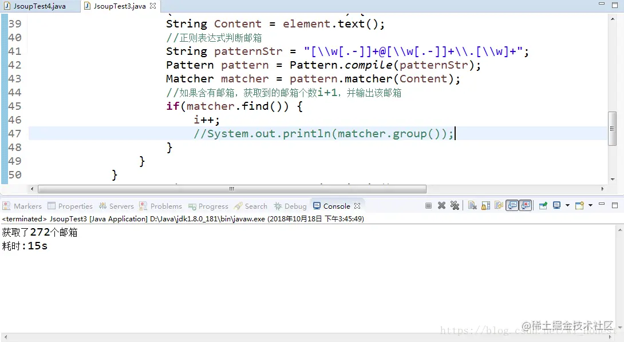Open the Properties view tab
The image size is (624, 342).
click(x=70, y=206)
